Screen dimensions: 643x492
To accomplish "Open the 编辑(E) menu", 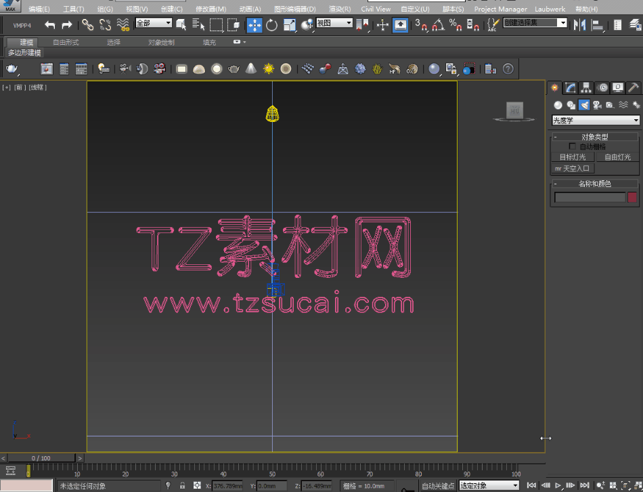I will [39, 9].
